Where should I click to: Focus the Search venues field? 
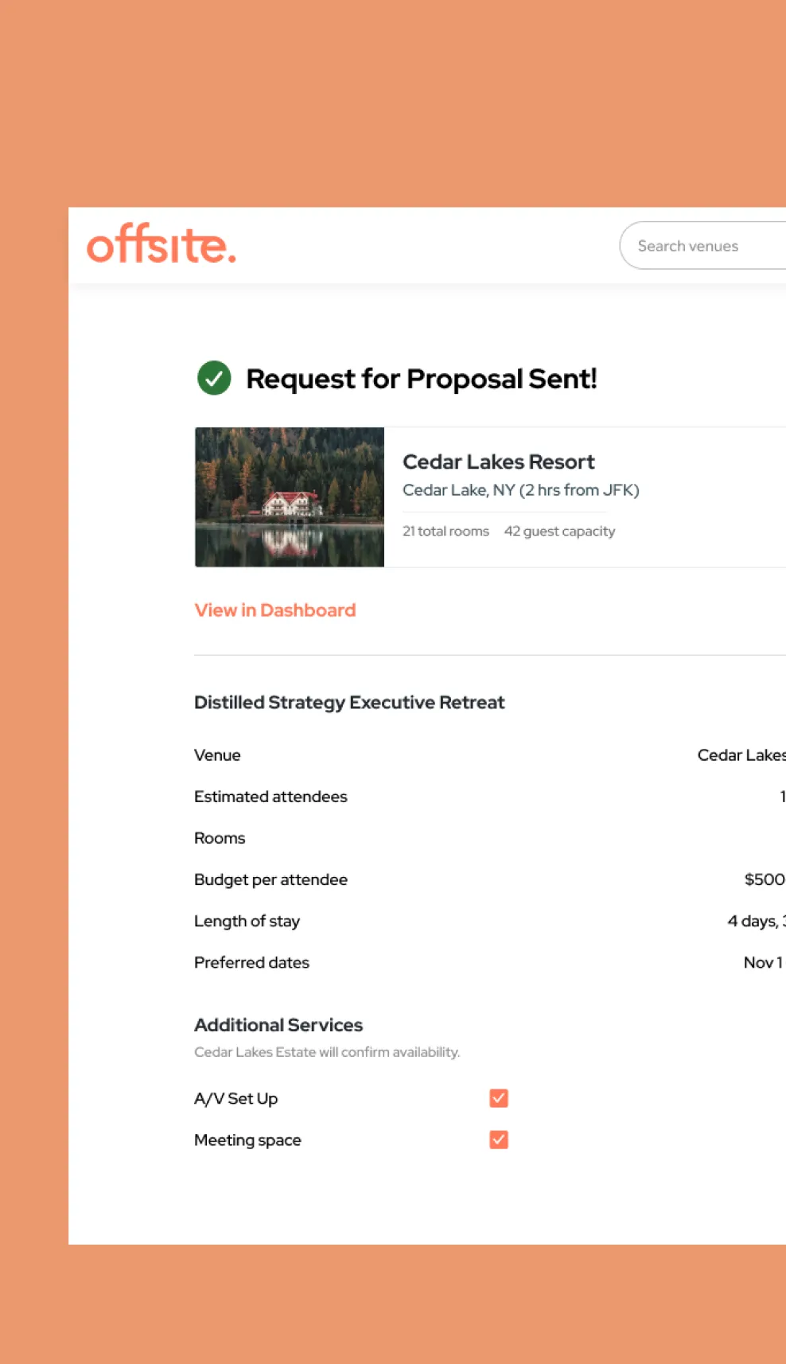(702, 245)
